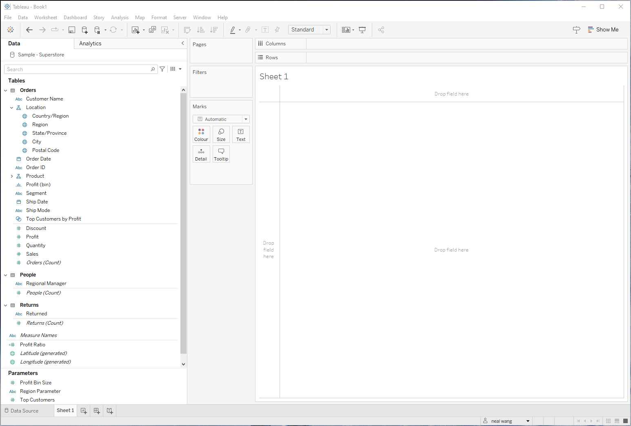The height and width of the screenshot is (426, 631).
Task: Open the Colour marks card
Action: (201, 134)
